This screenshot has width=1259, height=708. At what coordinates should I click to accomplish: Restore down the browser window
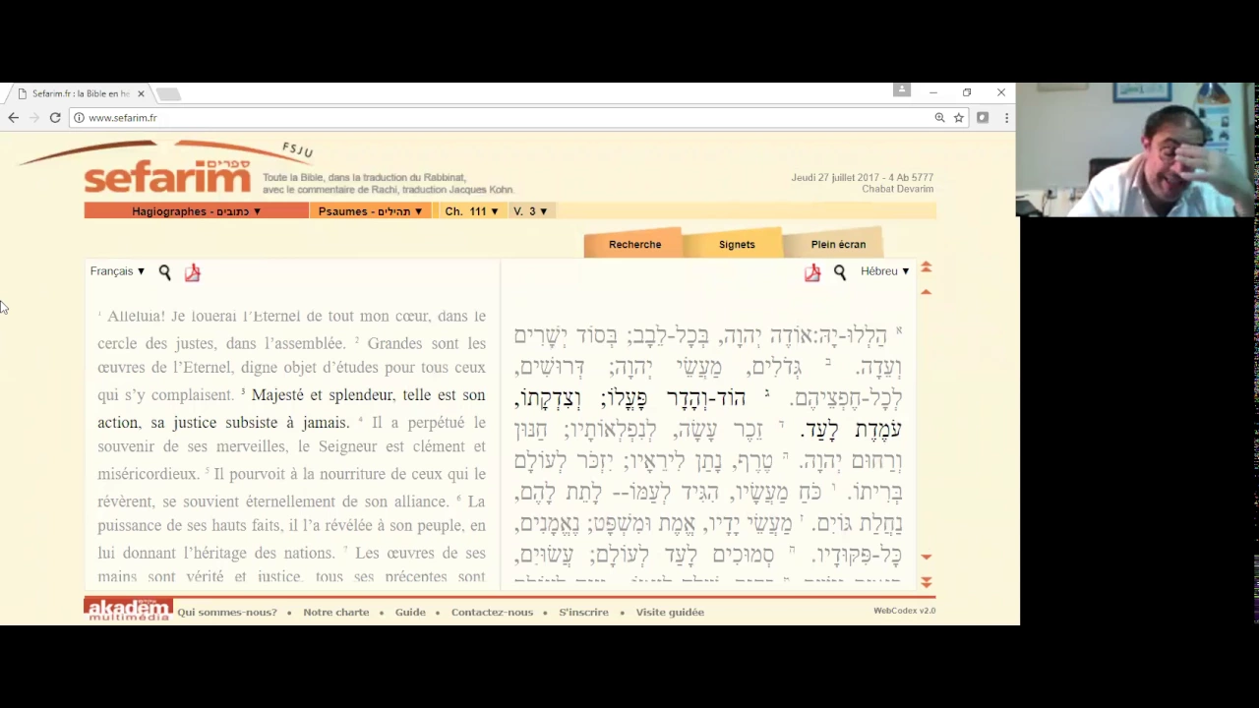pos(967,92)
